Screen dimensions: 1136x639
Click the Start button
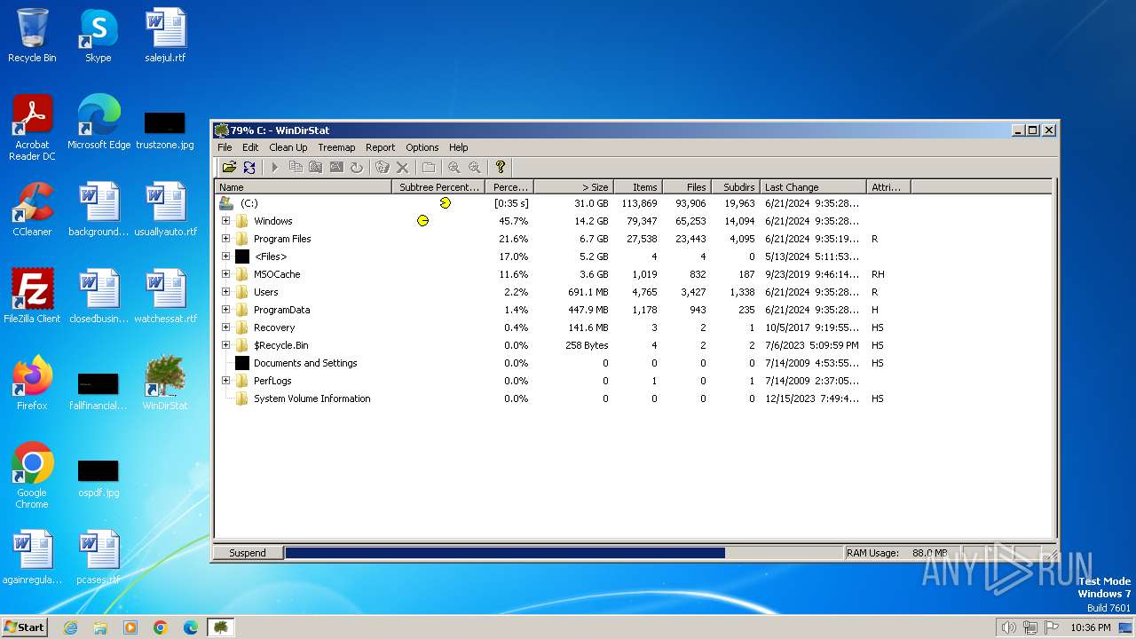[x=24, y=627]
